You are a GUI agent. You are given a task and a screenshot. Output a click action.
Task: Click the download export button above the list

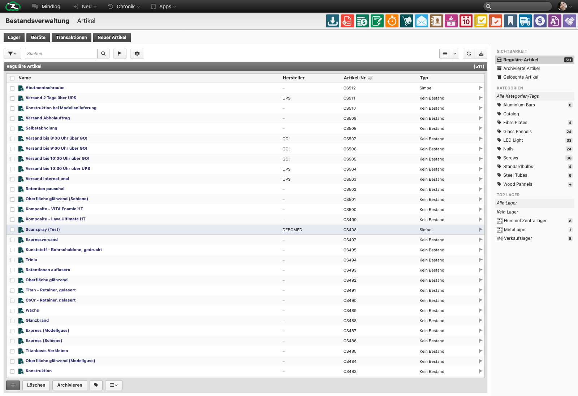[481, 53]
